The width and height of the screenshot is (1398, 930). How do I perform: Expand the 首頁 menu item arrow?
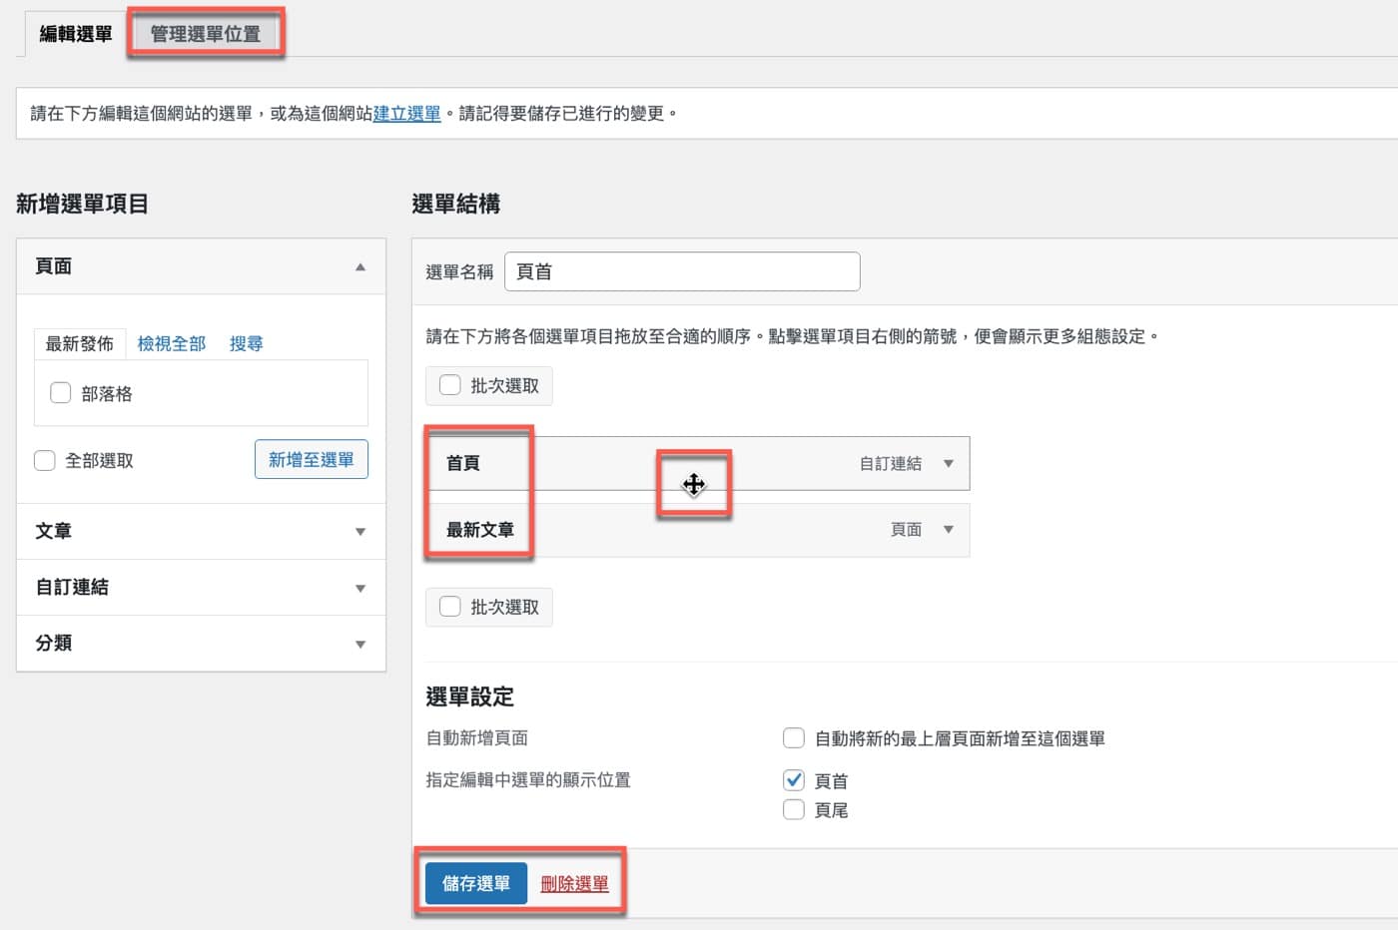pyautogui.click(x=949, y=463)
